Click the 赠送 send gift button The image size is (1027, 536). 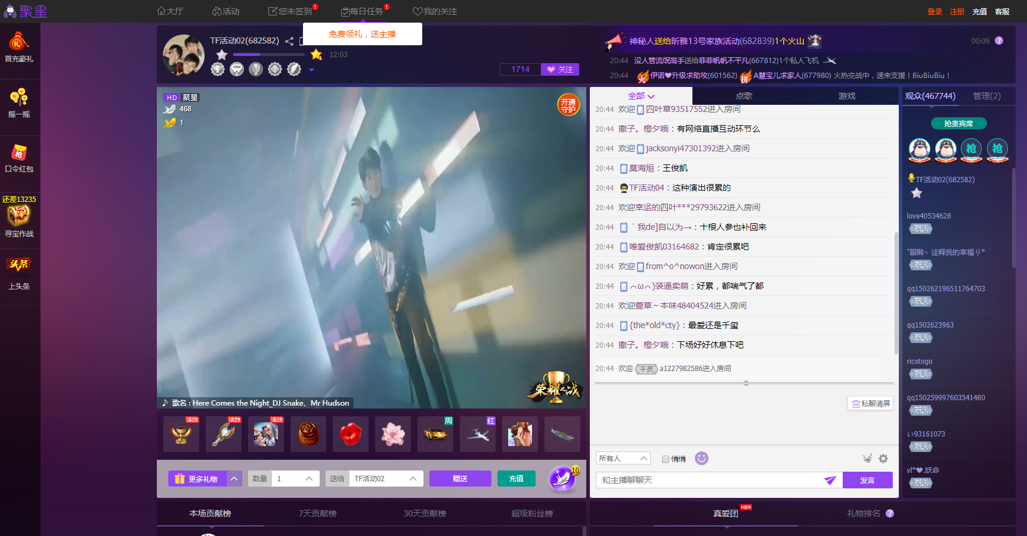tap(460, 479)
